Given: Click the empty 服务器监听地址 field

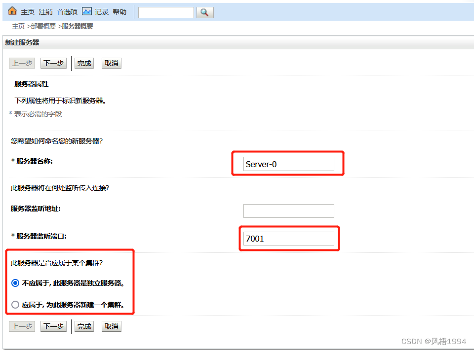Looking at the screenshot, I should coord(289,211).
